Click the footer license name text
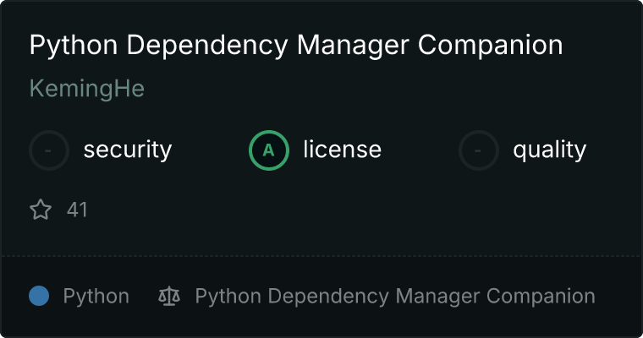This screenshot has height=338, width=643. point(394,297)
